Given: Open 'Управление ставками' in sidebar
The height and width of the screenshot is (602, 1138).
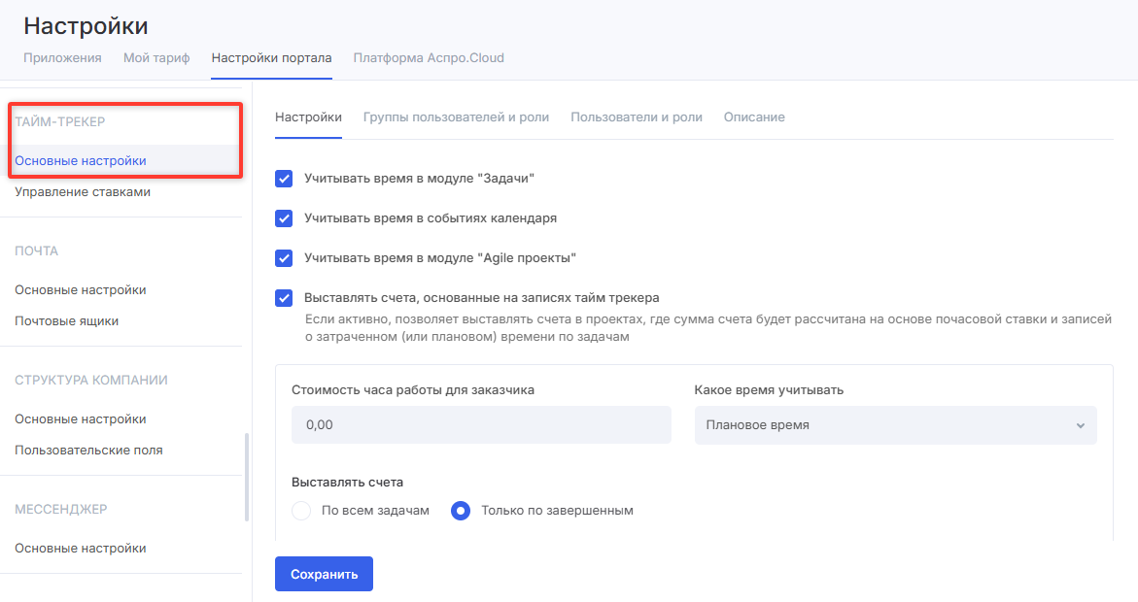Looking at the screenshot, I should (83, 192).
